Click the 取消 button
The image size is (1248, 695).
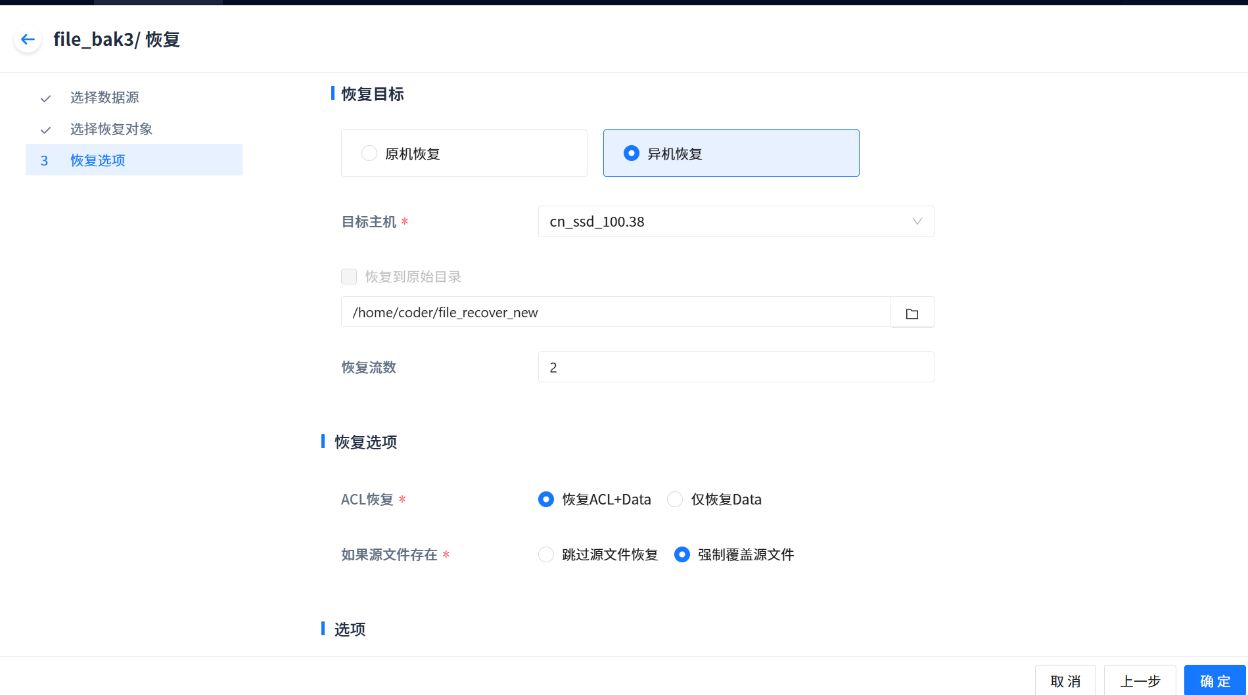pos(1065,681)
